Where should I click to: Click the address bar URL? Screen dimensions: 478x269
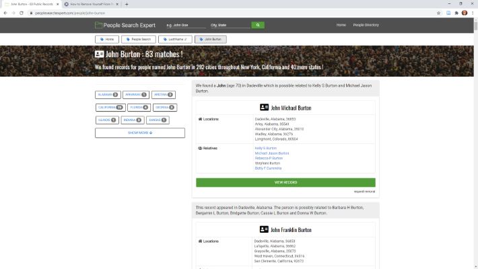point(70,13)
